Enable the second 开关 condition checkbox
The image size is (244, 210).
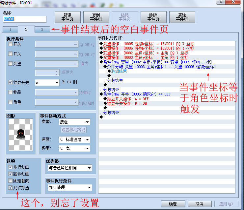tap(10, 54)
